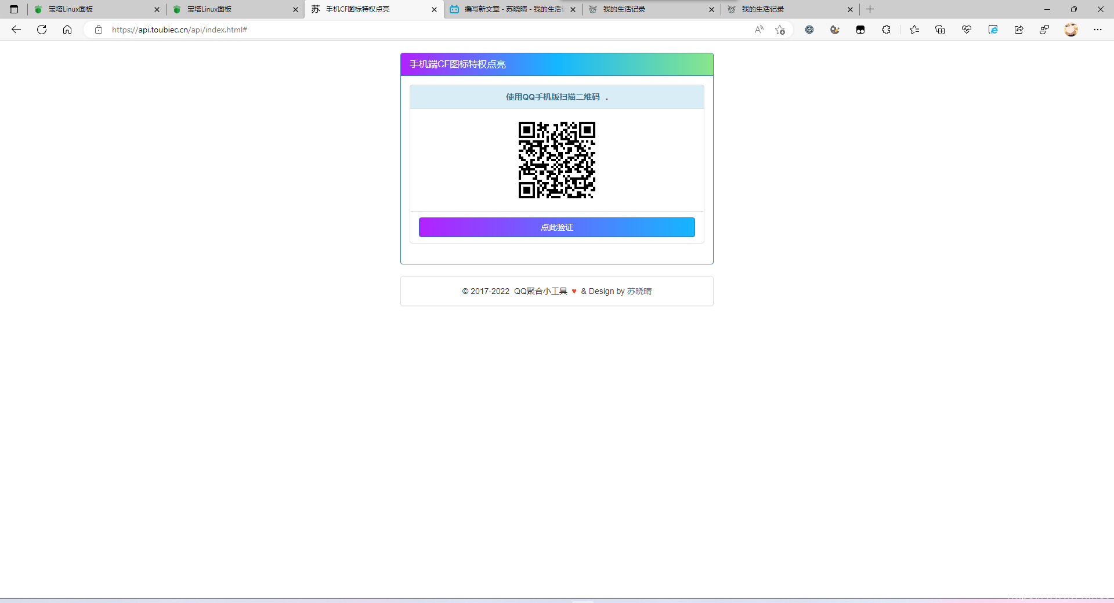Screen dimensions: 1114x603
Task: Click the 使用QQ手机版扫描二维码 notice
Action: pos(557,97)
